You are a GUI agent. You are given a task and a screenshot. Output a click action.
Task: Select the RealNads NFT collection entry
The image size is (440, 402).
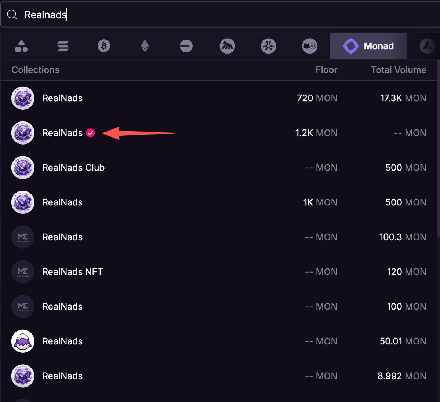coord(72,272)
